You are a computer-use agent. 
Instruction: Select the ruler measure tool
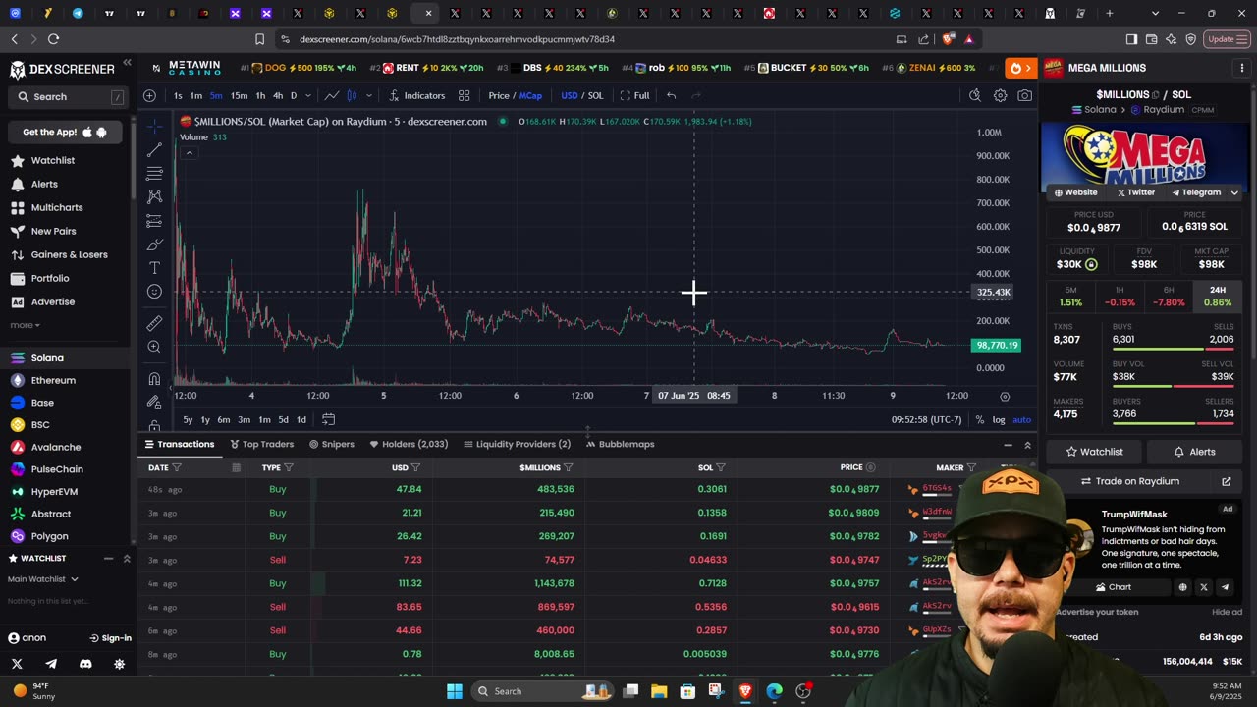pyautogui.click(x=154, y=323)
